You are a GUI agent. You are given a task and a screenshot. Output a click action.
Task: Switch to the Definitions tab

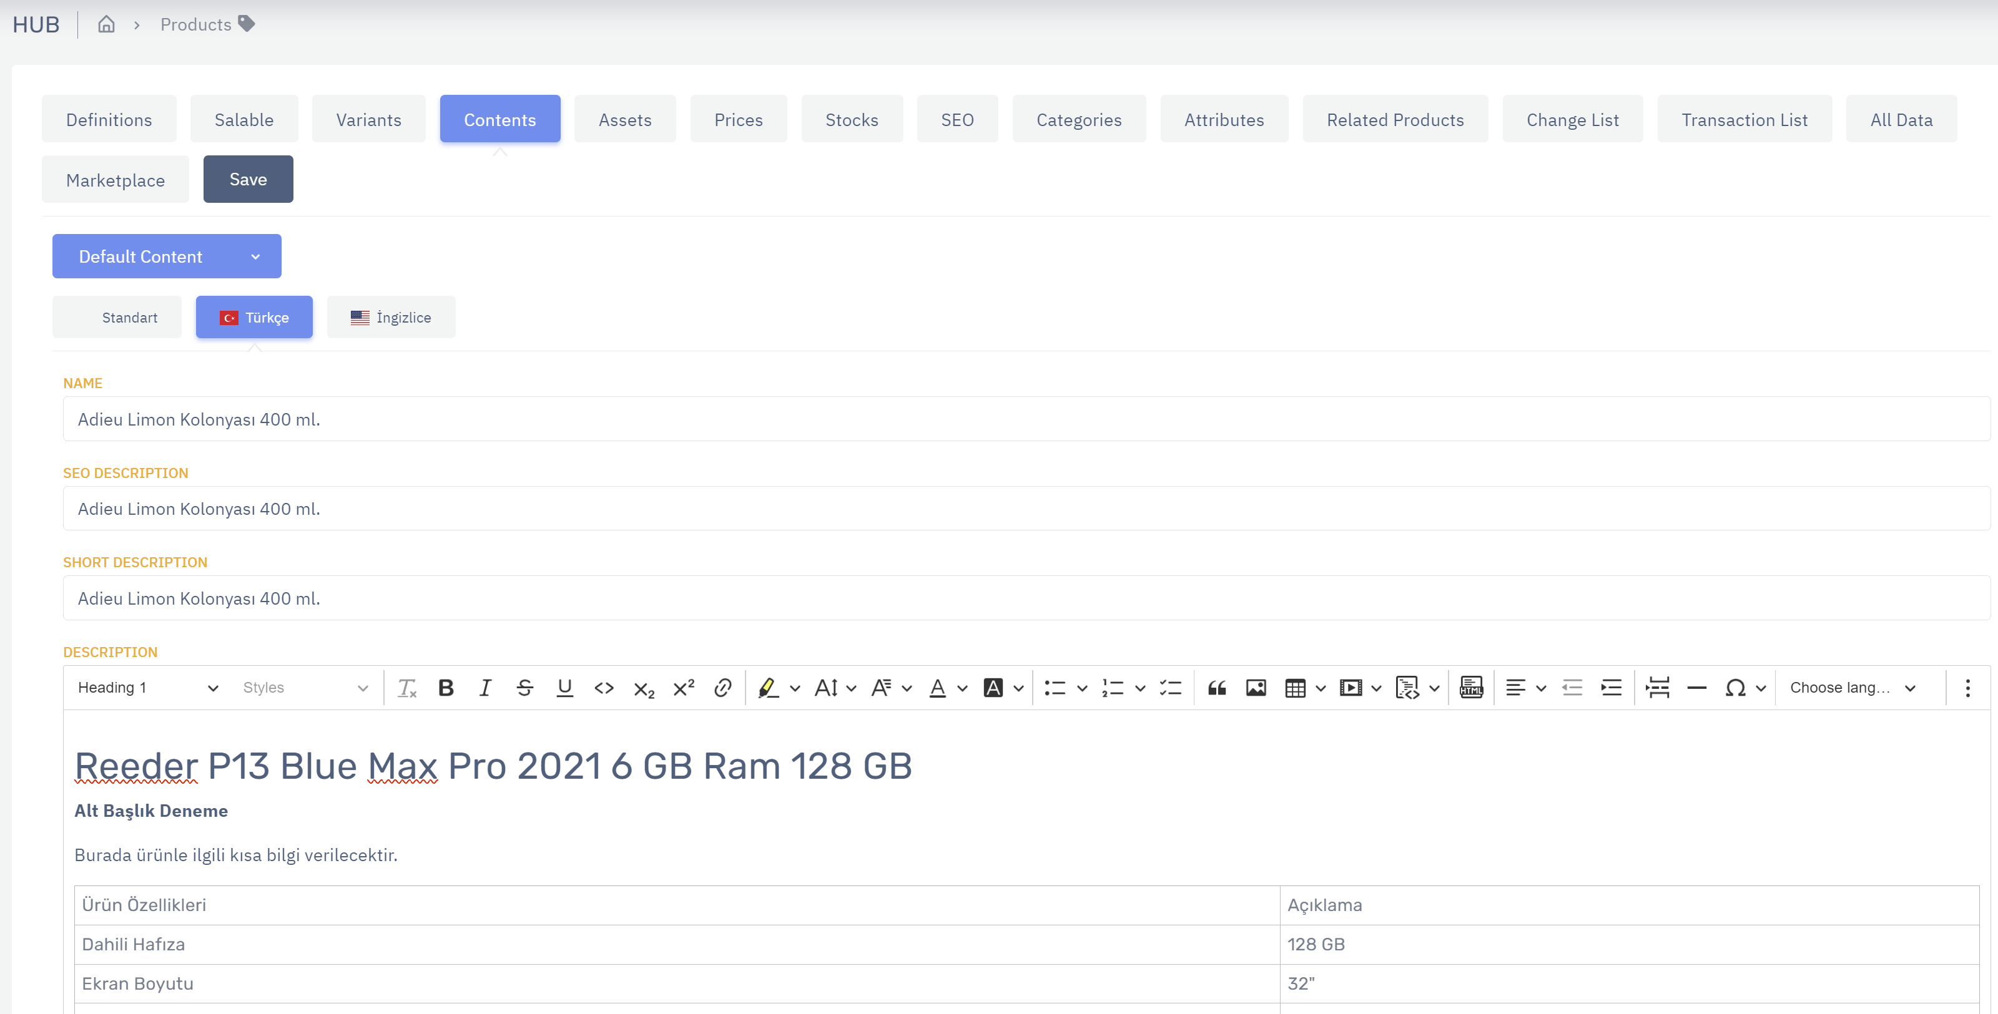pos(109,119)
